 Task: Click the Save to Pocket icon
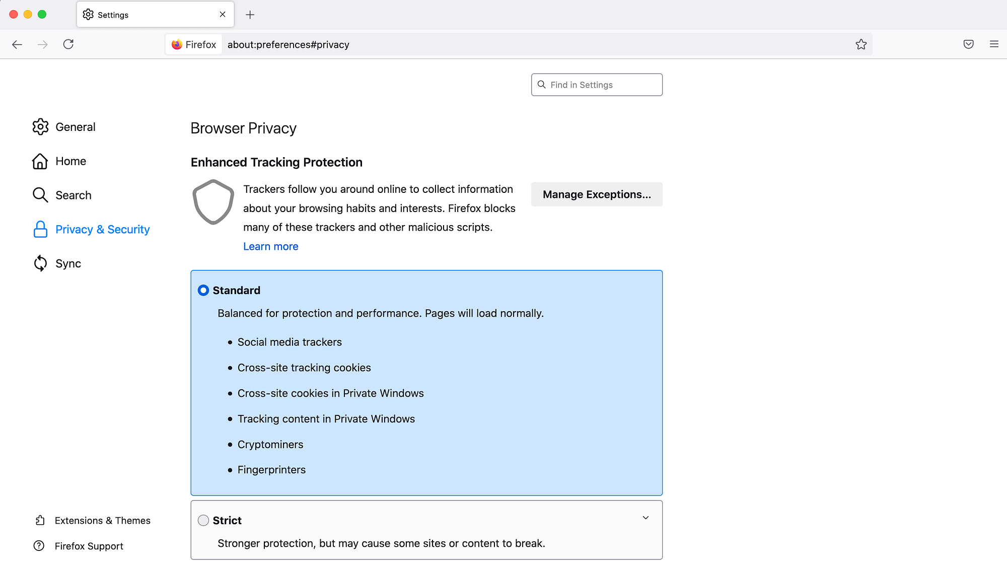(x=968, y=44)
